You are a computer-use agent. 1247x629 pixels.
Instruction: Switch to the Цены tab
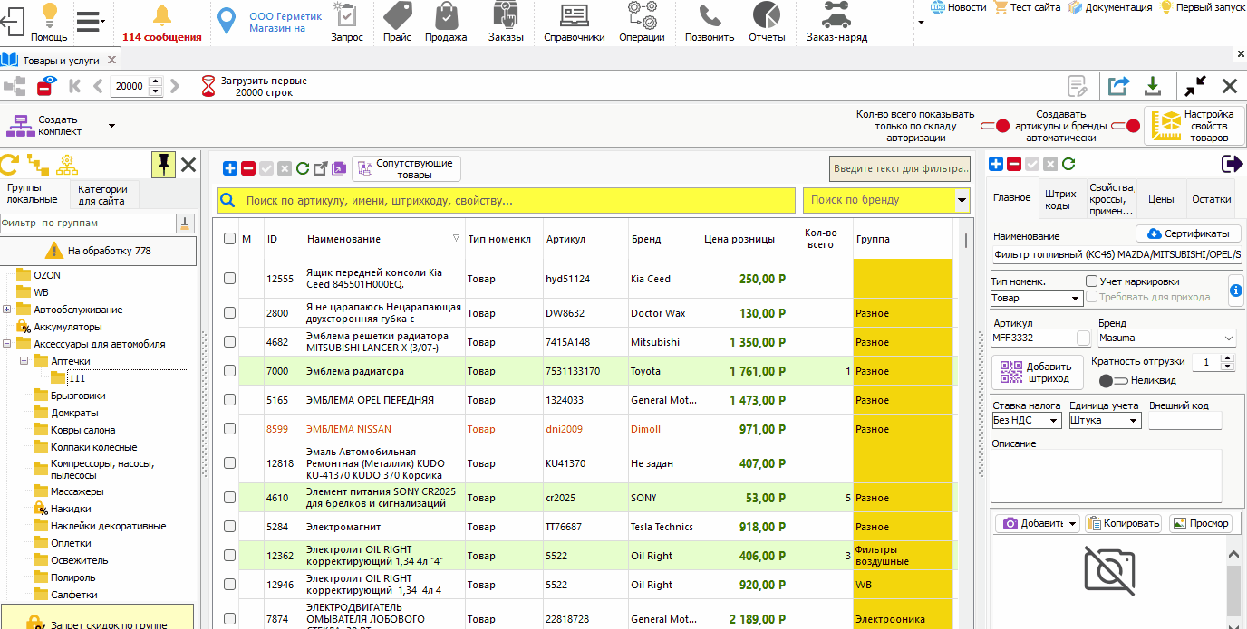coord(1161,199)
